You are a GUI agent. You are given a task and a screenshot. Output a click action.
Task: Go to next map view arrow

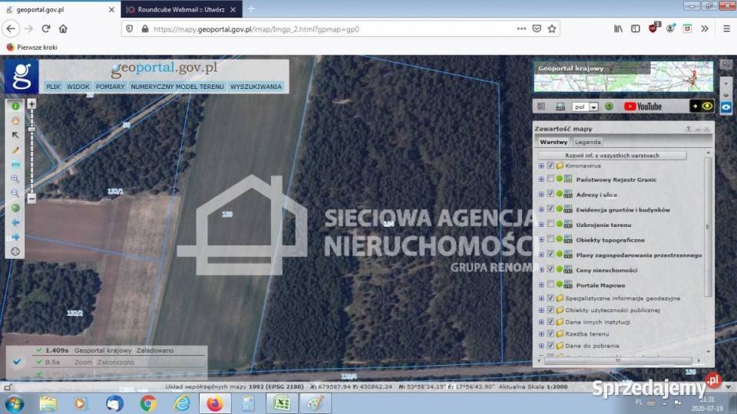pos(15,237)
